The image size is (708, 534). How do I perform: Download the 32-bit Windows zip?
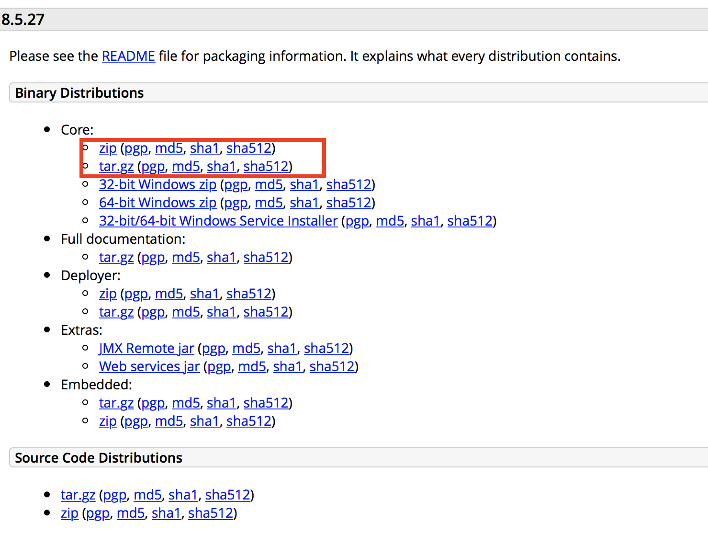(x=157, y=185)
